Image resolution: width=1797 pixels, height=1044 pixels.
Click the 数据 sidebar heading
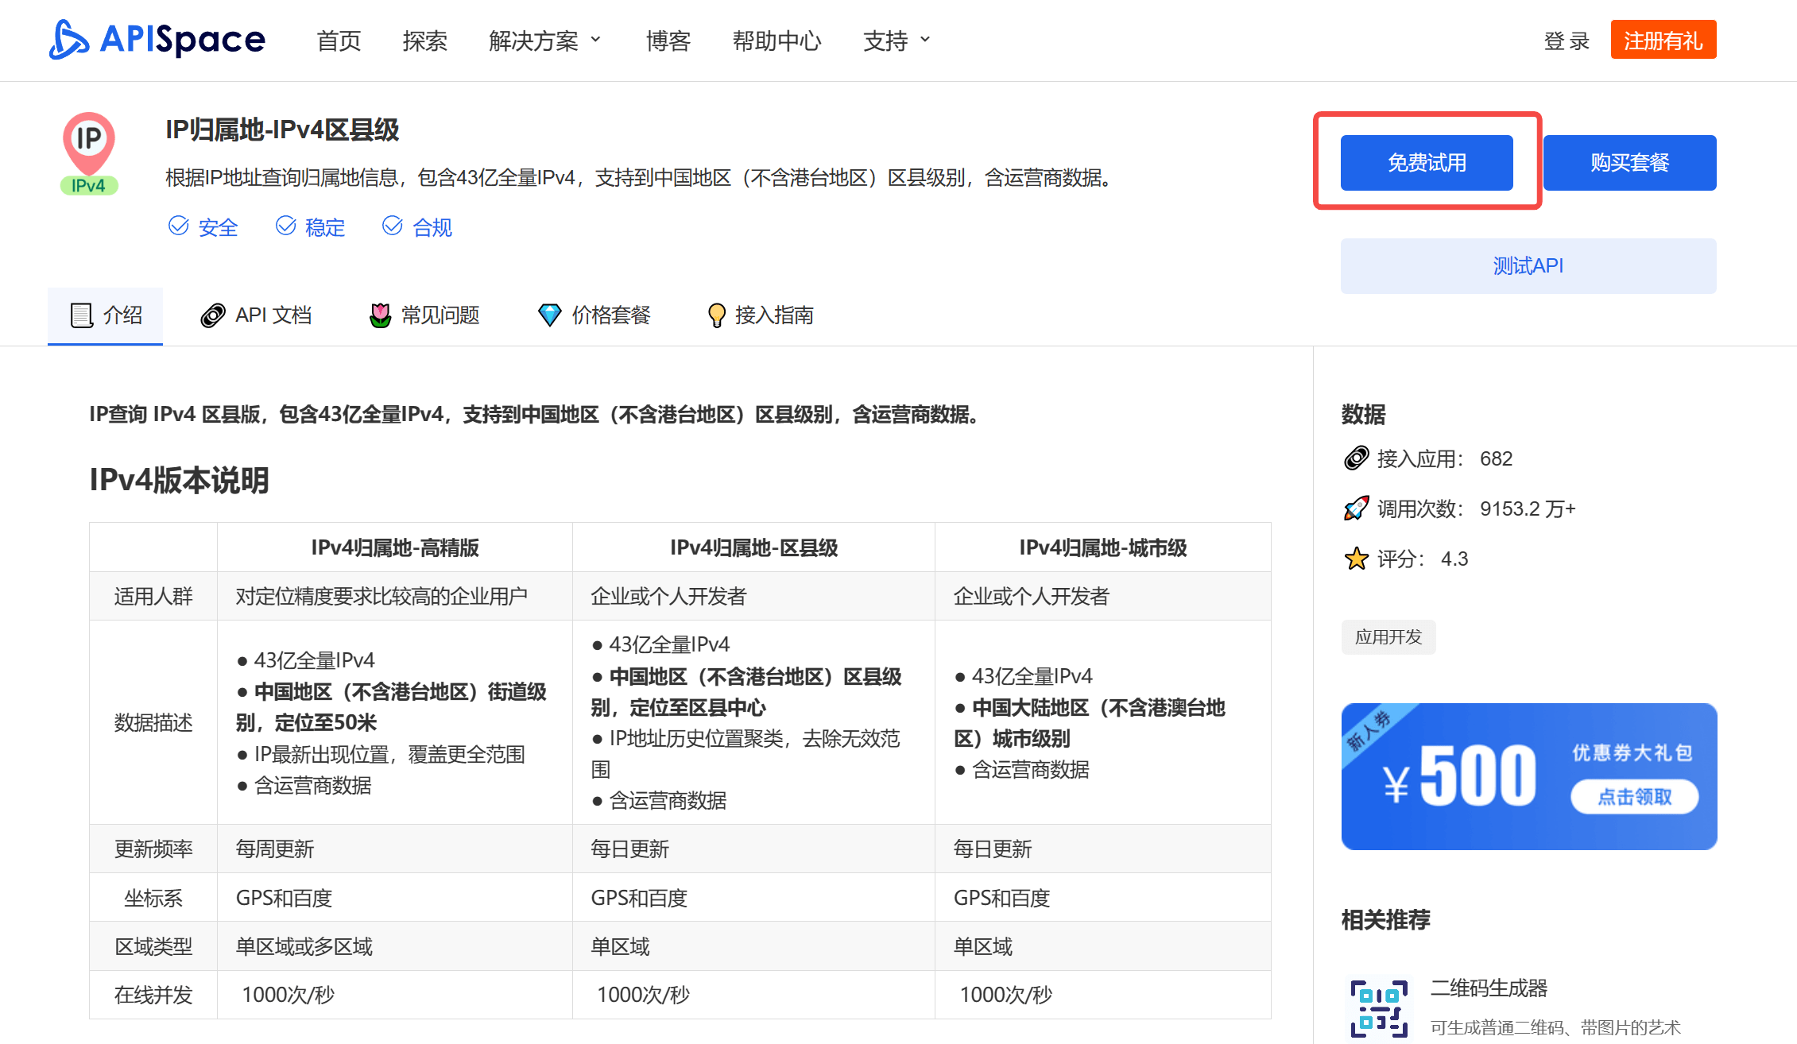click(x=1363, y=414)
